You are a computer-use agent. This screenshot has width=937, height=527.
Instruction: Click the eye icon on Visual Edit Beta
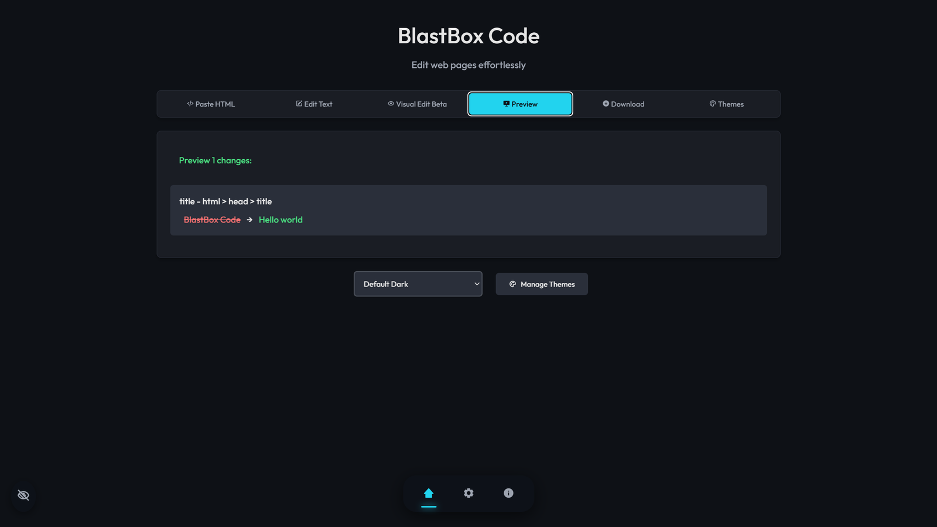pos(391,104)
